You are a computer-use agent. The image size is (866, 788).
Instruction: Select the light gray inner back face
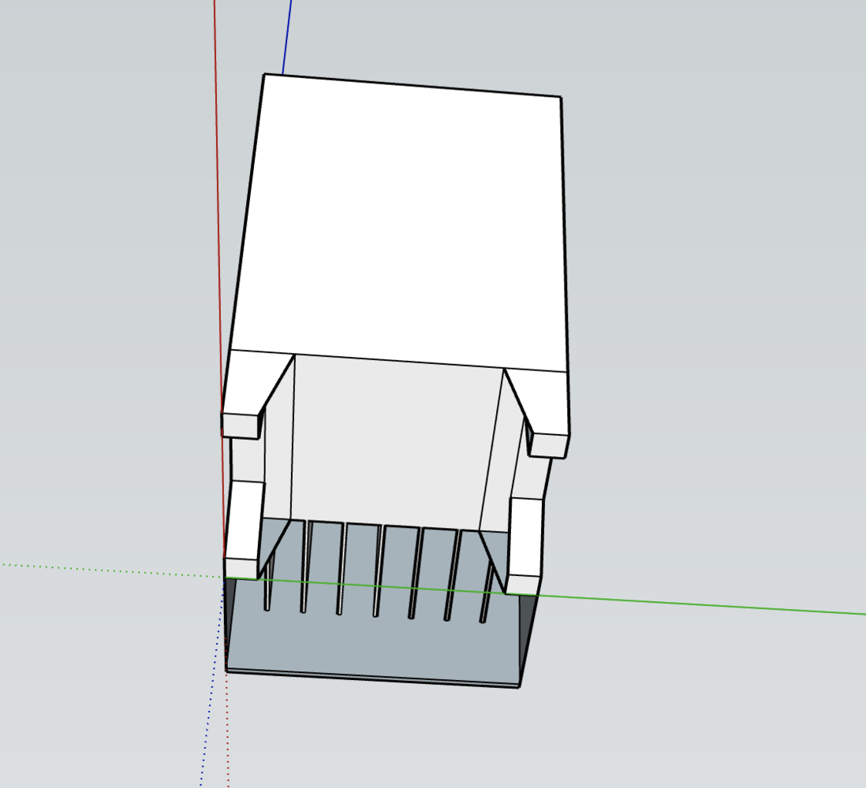tap(394, 441)
